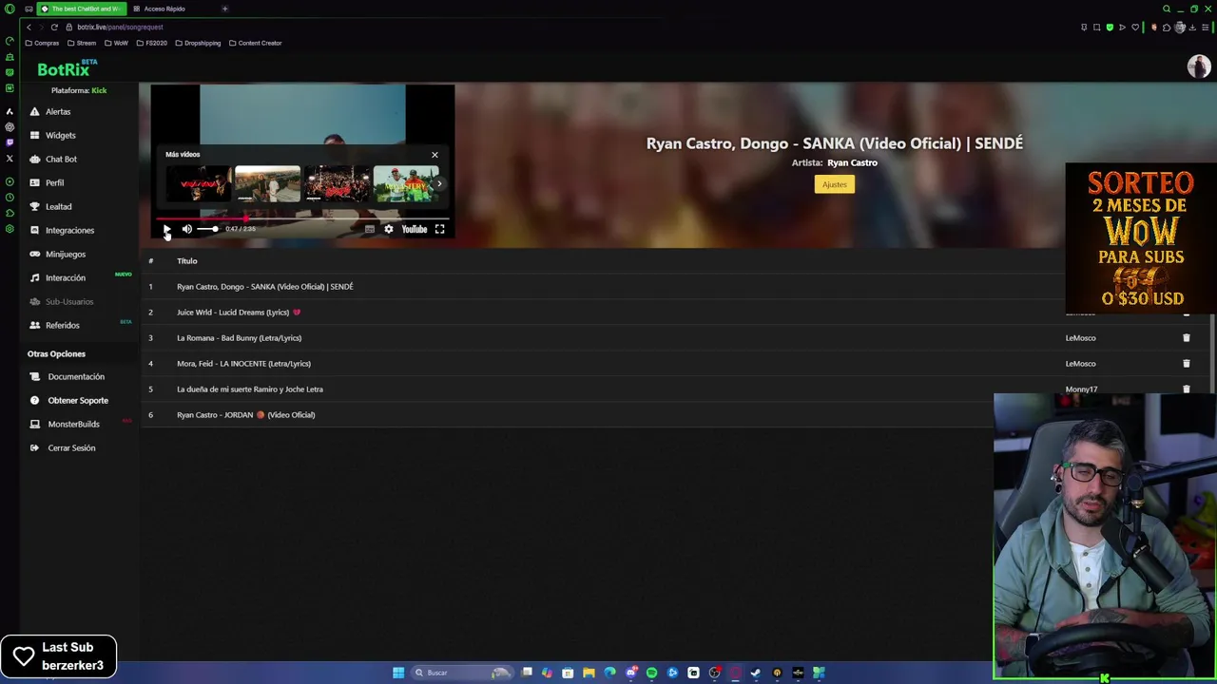1217x684 pixels.
Task: Open the first suggested video thumbnail
Action: (198, 184)
